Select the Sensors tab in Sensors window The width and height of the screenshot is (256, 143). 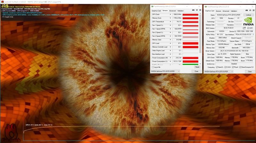pos(165,11)
